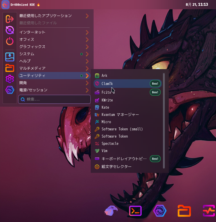Select the システム menu category
This screenshot has height=222, width=216.
click(x=54, y=54)
